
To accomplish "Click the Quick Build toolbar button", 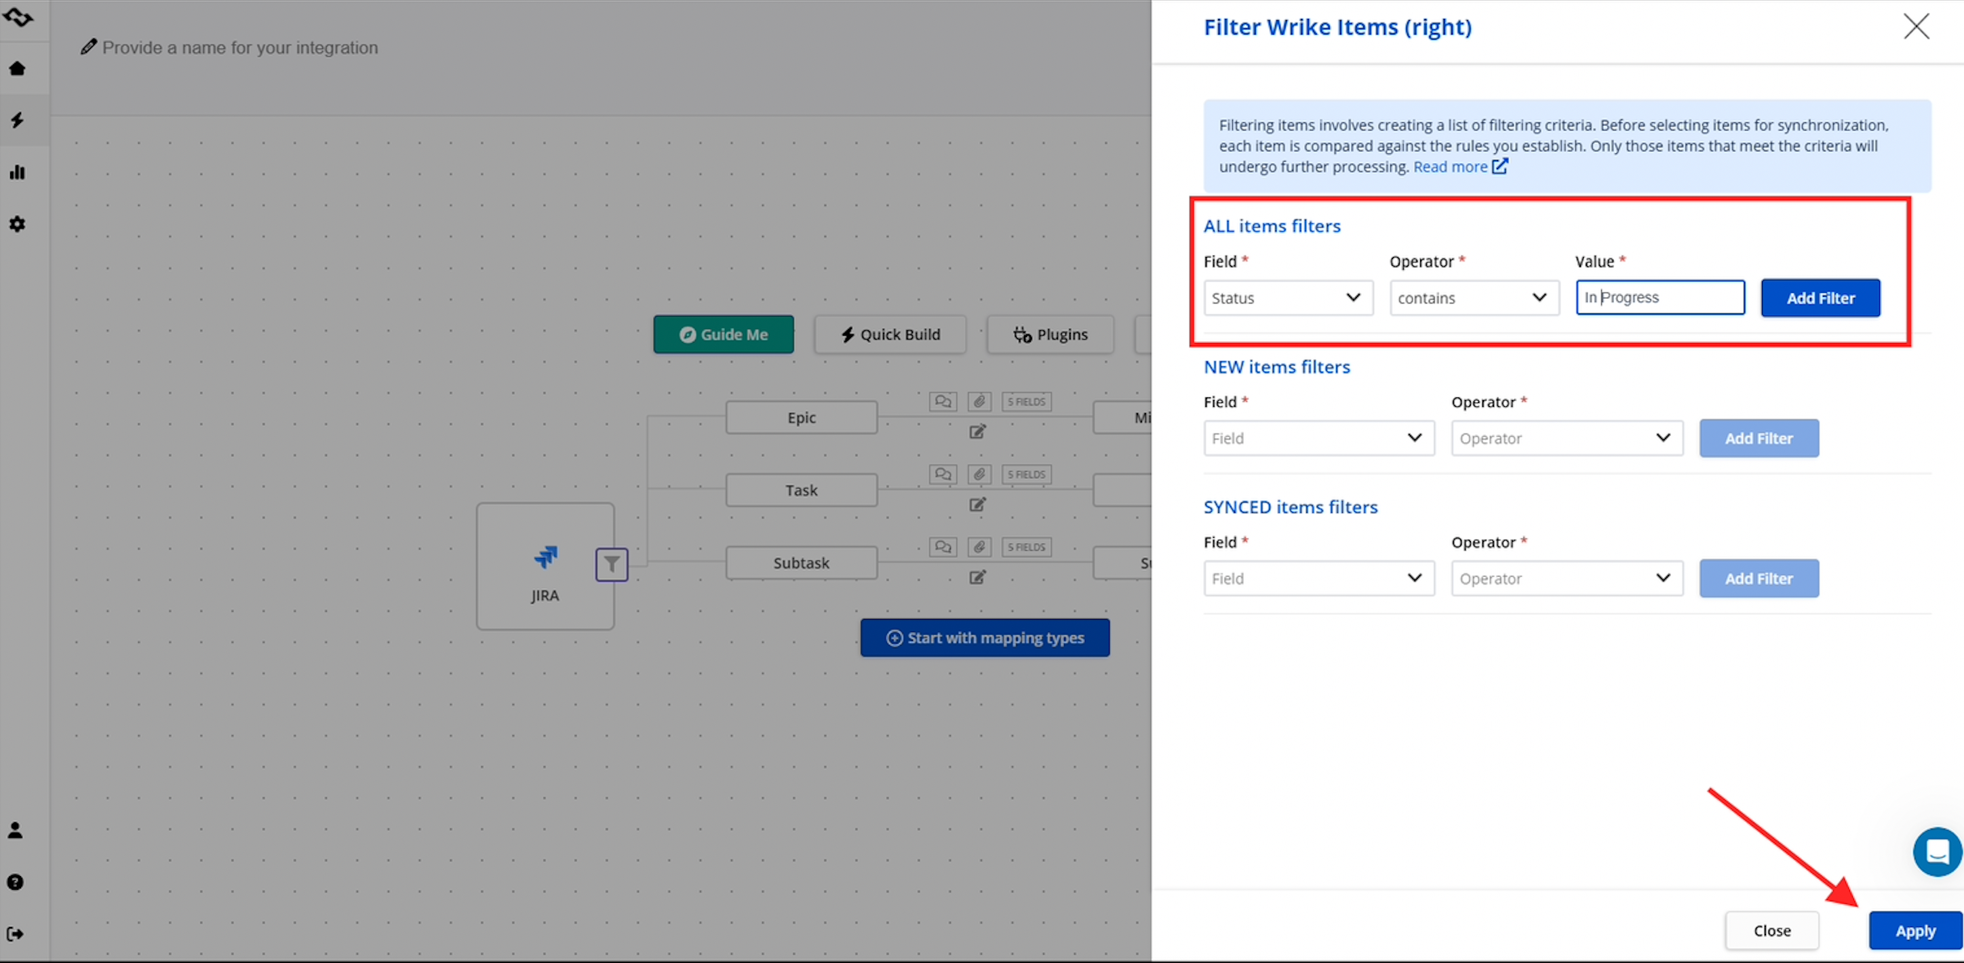I will (890, 335).
